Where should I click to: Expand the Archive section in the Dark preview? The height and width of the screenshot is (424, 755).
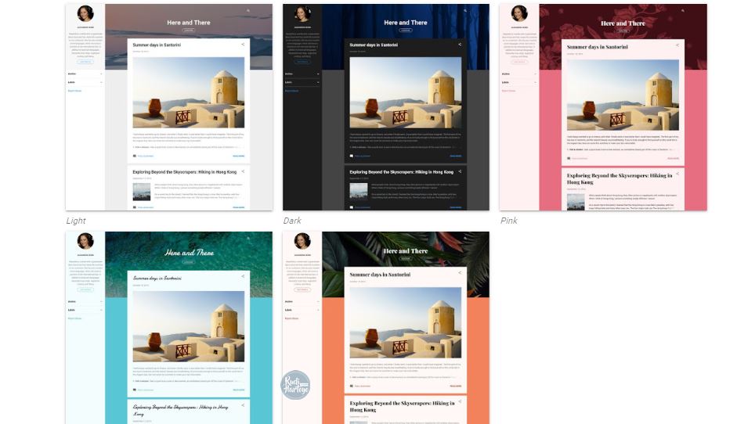pyautogui.click(x=302, y=74)
